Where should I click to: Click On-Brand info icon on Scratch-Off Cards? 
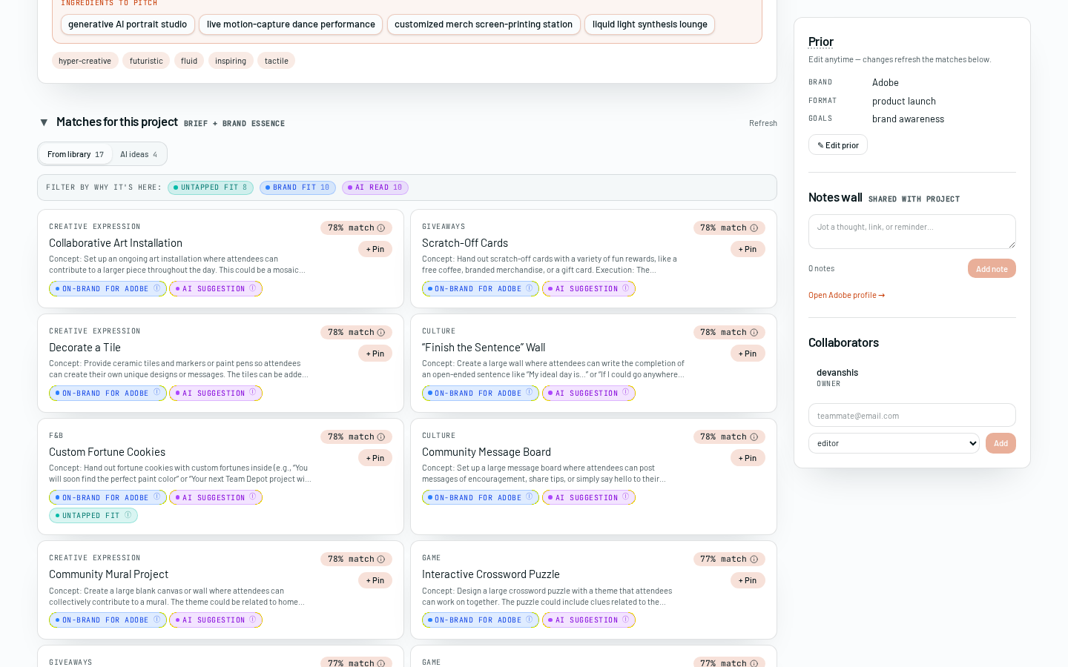point(530,288)
